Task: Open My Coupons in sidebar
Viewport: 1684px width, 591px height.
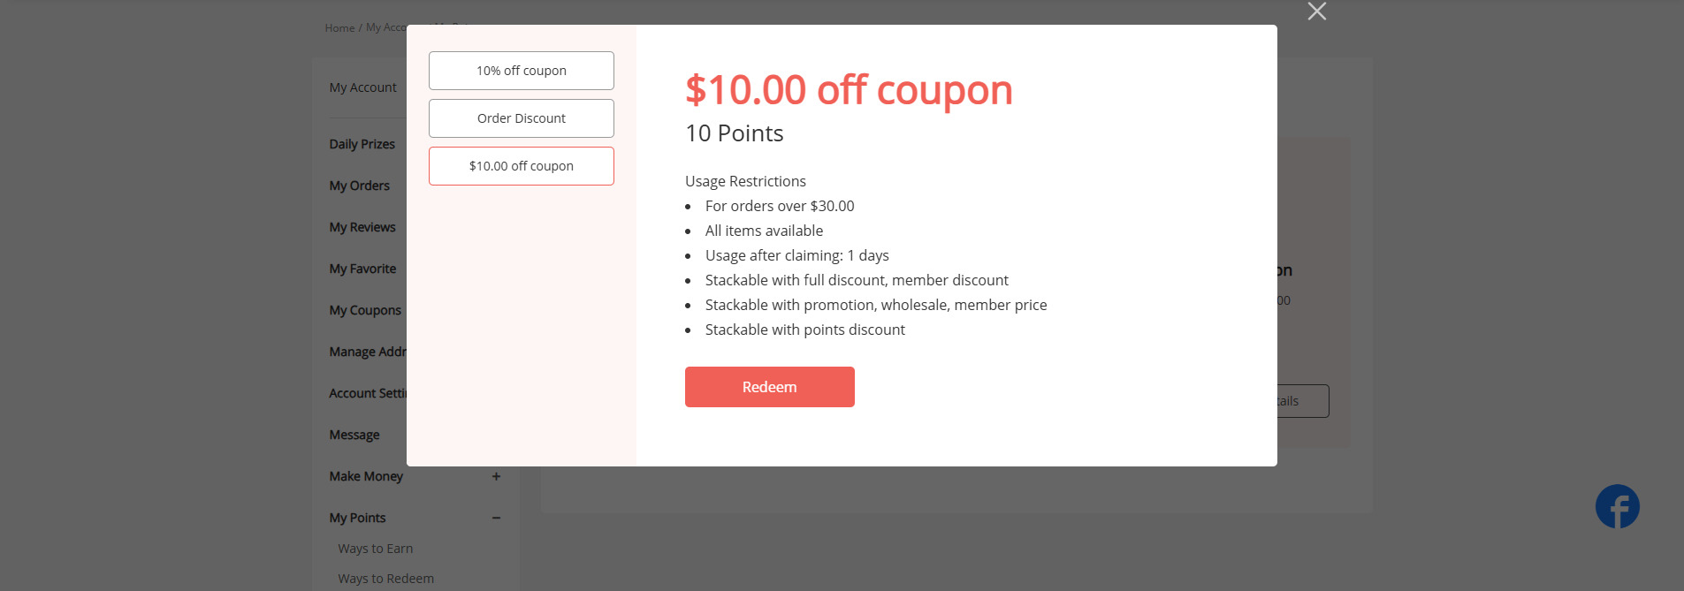Action: 365,310
